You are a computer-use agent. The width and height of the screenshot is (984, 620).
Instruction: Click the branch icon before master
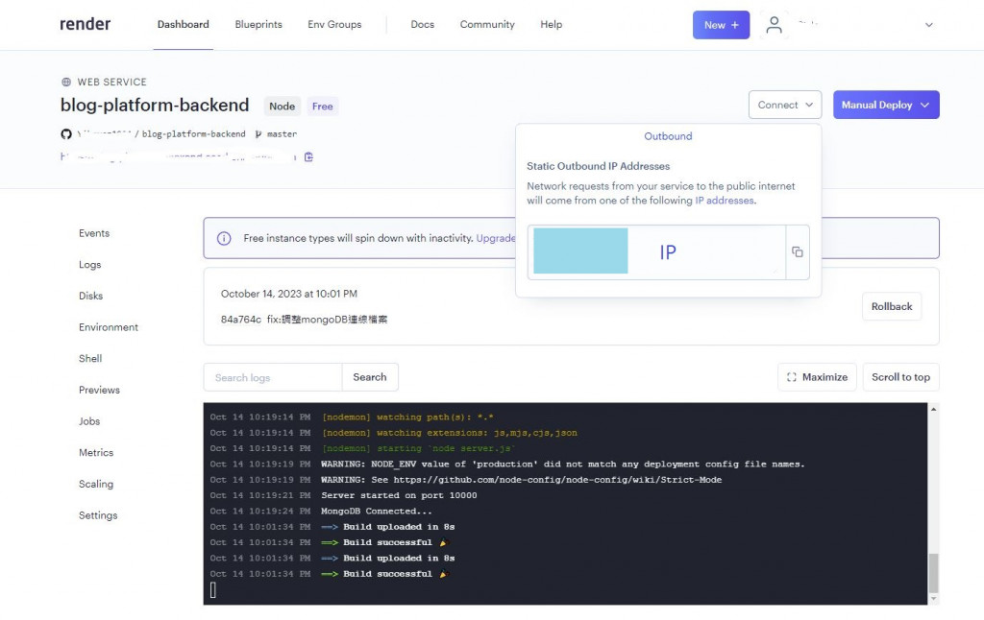pos(258,134)
